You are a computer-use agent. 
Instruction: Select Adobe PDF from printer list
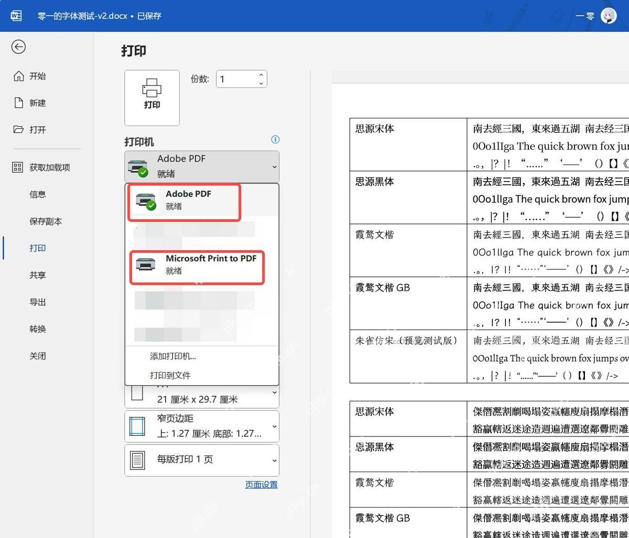click(x=202, y=200)
